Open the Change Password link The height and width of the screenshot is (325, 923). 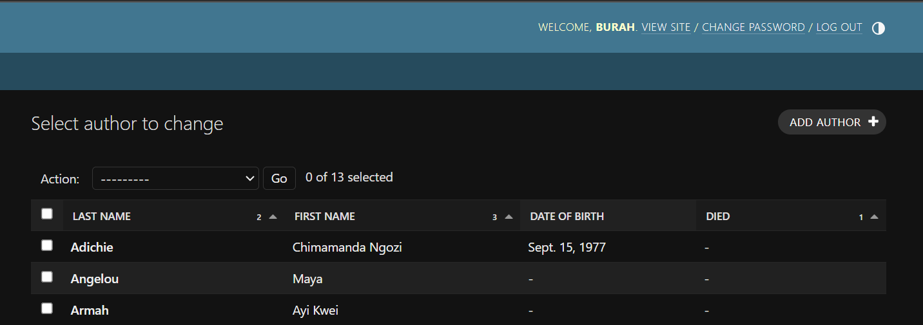(753, 28)
